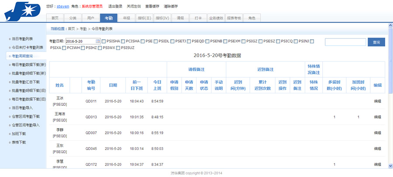Viewport: 393px width, 177px height.
Task: Click the 清除缓存 link
Action: coord(171,6)
